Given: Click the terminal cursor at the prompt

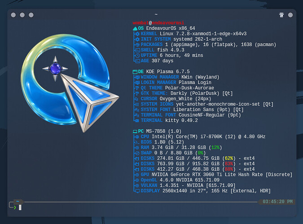Looking at the screenshot, I should pos(20,207).
